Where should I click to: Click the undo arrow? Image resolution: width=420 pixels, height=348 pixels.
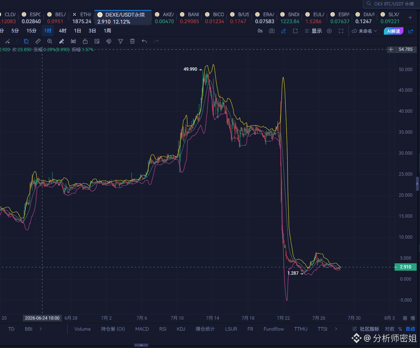(x=145, y=41)
